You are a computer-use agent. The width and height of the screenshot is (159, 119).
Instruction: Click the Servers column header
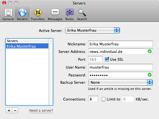click(27, 41)
